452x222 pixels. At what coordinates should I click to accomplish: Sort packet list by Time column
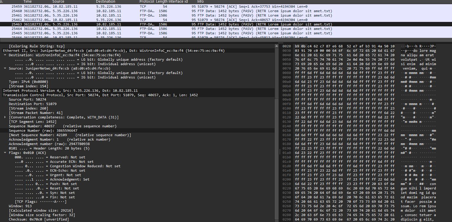[37, 2]
